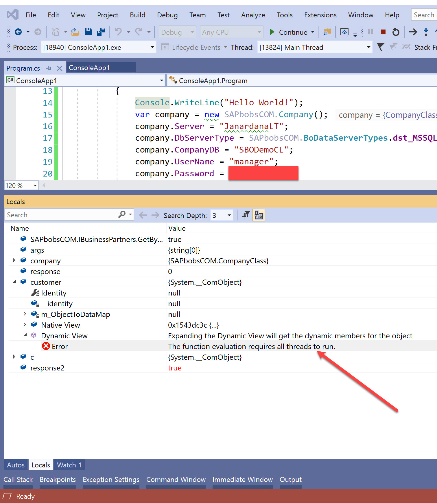Screen dimensions: 437x503
Task: Click the Locals search forward arrow
Action: pos(155,215)
